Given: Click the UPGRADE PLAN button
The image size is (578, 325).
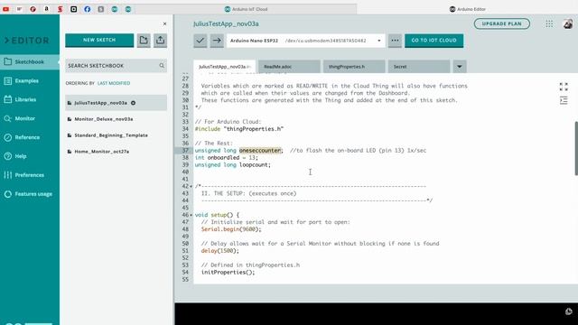Looking at the screenshot, I should click(502, 24).
